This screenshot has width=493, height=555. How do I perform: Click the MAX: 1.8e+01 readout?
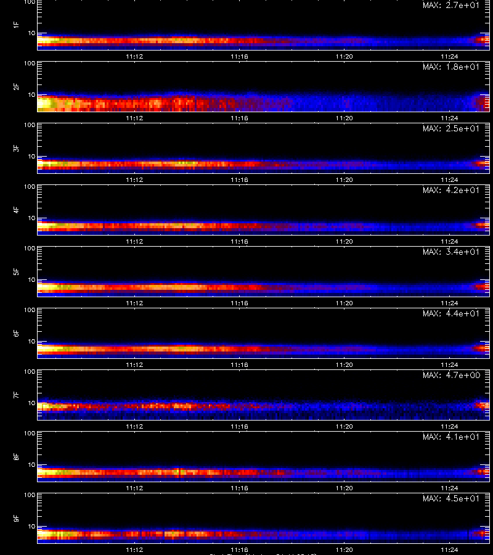[451, 67]
